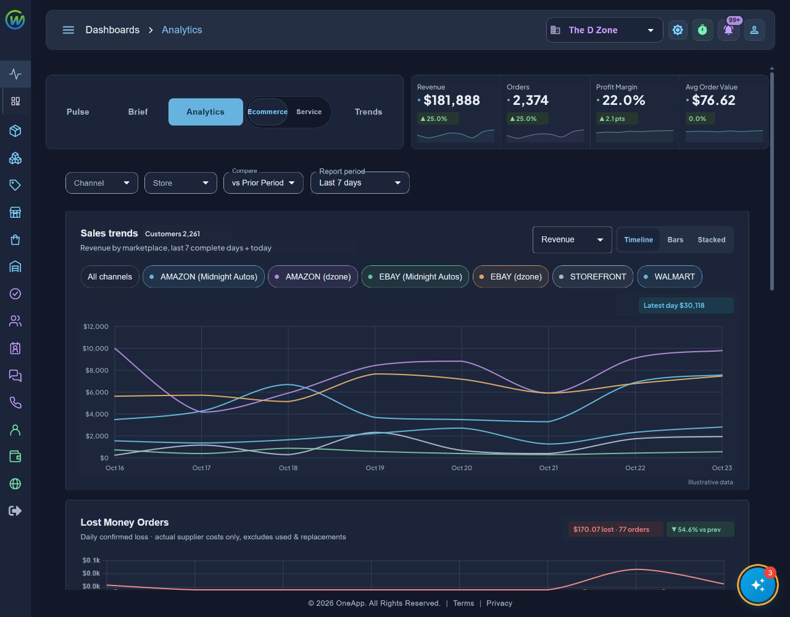
Task: Open the storefront icon in sidebar
Action: [x=15, y=212]
